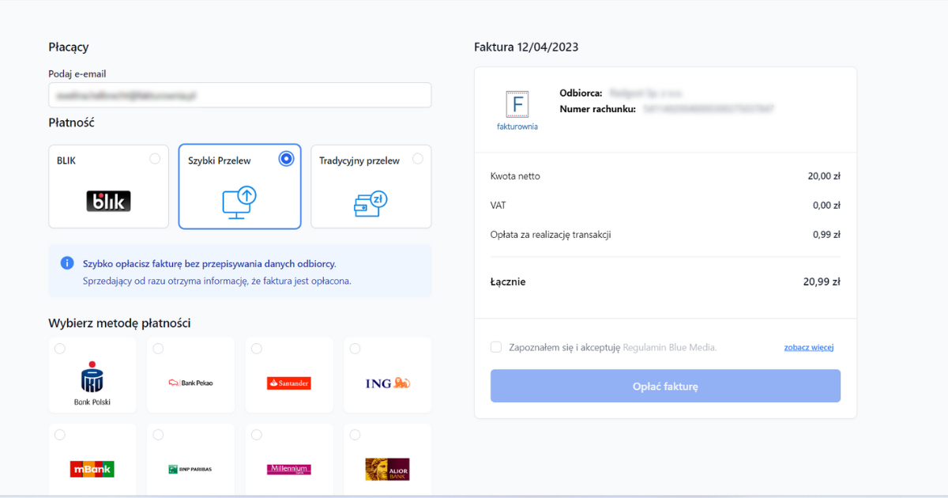Click the ING bank logo
Screen dimensions: 948x498
[x=387, y=383]
